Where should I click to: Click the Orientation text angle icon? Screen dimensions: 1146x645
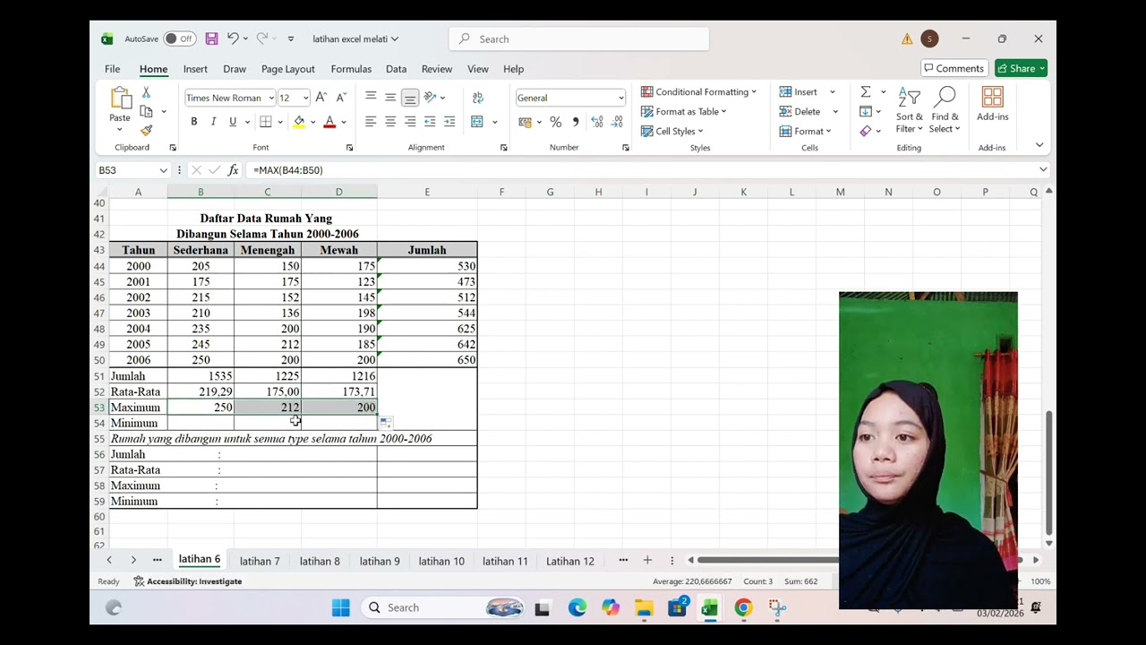point(430,98)
